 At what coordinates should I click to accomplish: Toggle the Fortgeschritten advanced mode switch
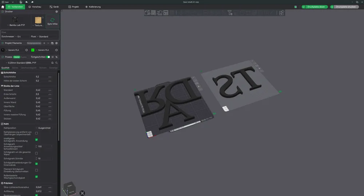48,57
